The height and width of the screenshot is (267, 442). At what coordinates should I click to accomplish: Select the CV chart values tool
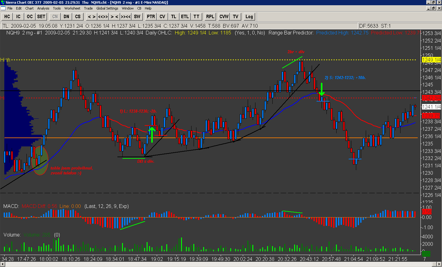tap(162, 17)
